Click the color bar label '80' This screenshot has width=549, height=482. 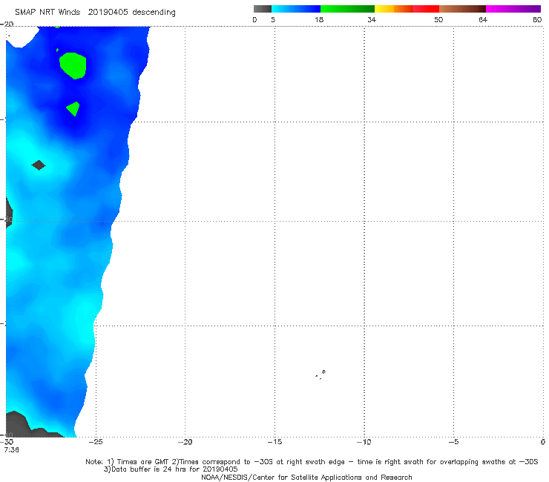point(537,20)
